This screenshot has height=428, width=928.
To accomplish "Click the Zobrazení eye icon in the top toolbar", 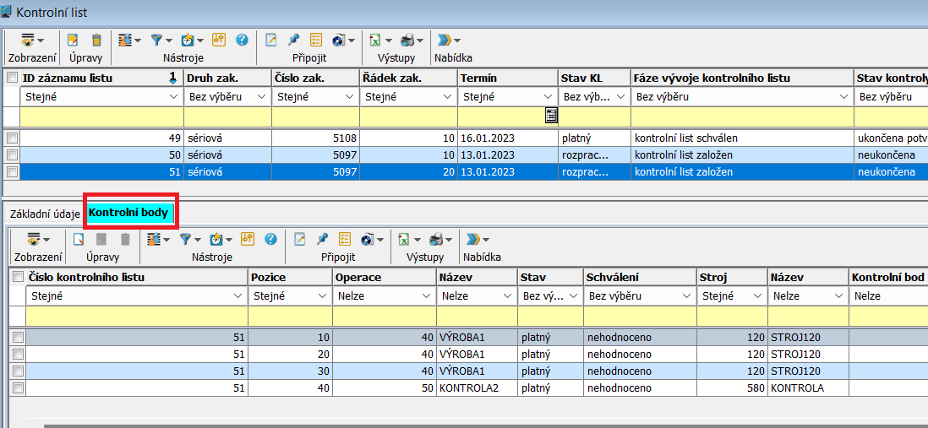I will [29, 40].
